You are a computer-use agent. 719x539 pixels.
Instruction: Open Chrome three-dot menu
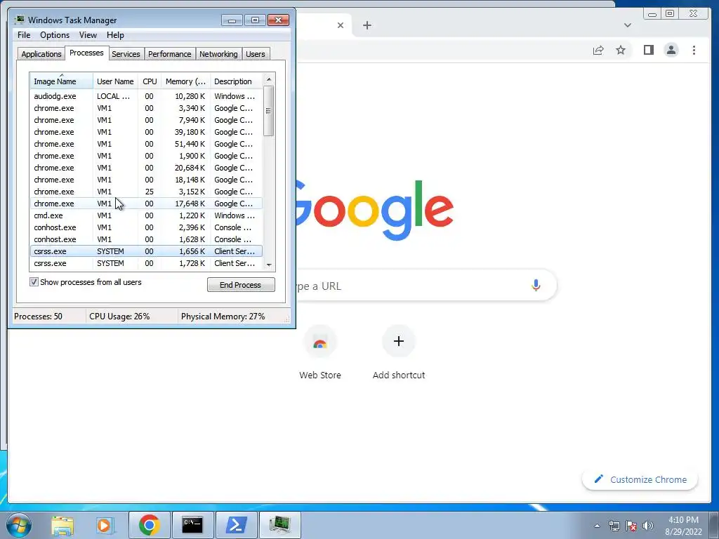694,50
